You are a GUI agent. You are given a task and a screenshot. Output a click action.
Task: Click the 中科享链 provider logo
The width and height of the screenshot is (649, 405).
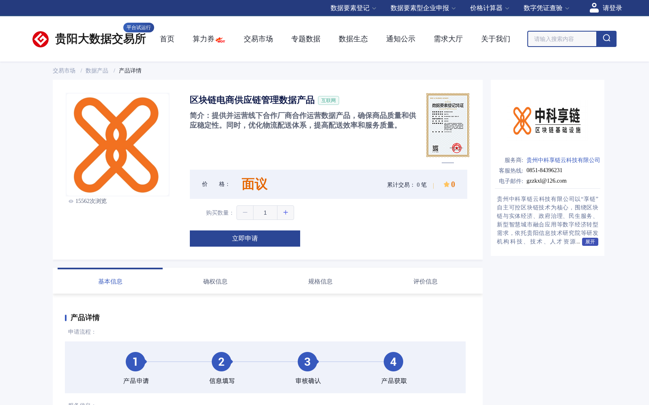click(547, 121)
